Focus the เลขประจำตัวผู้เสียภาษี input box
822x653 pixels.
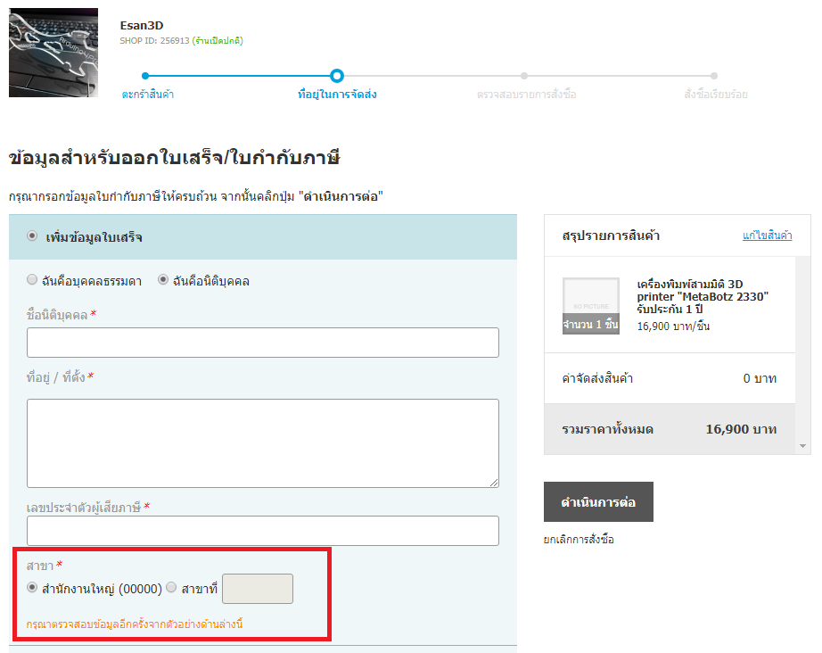coord(262,531)
